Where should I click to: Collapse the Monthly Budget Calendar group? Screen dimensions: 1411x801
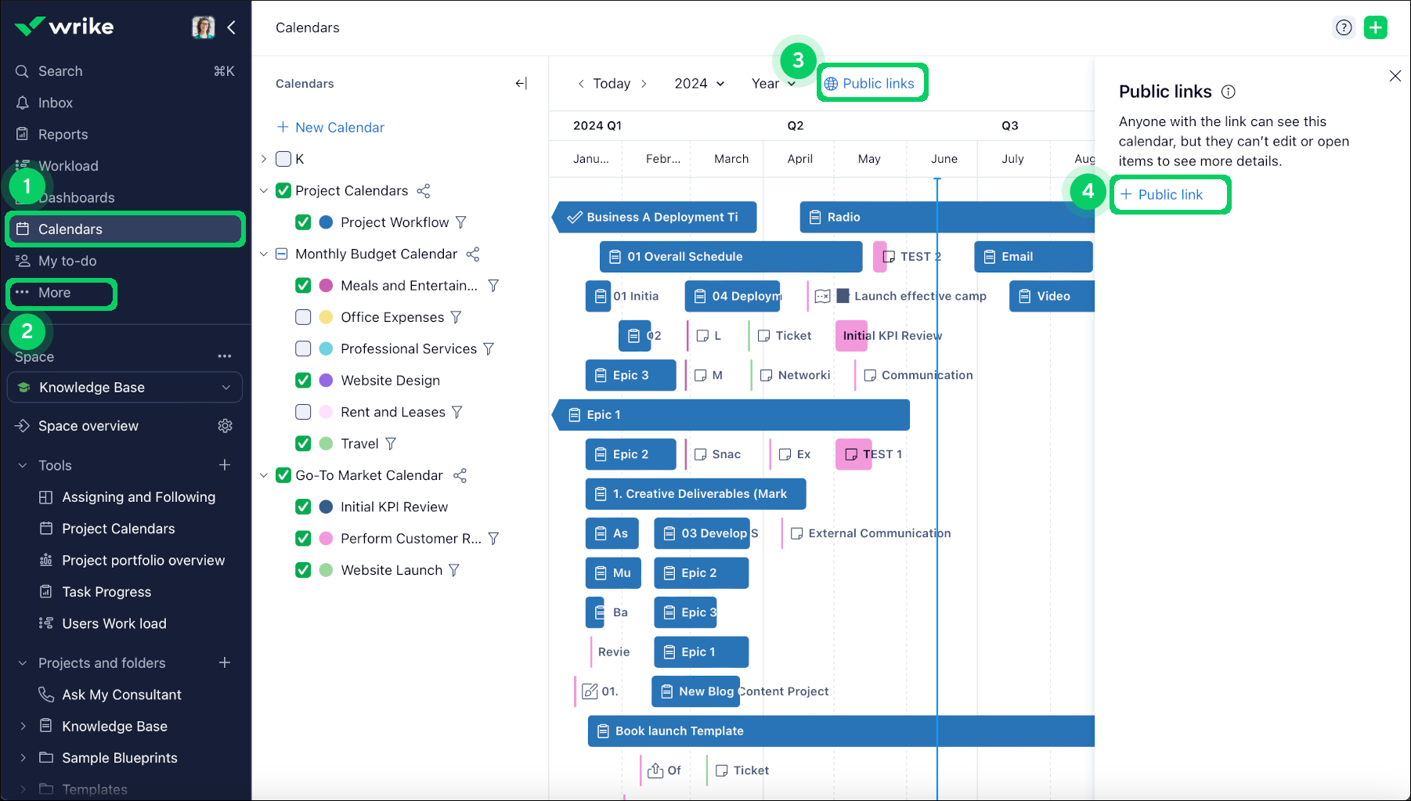click(x=263, y=254)
